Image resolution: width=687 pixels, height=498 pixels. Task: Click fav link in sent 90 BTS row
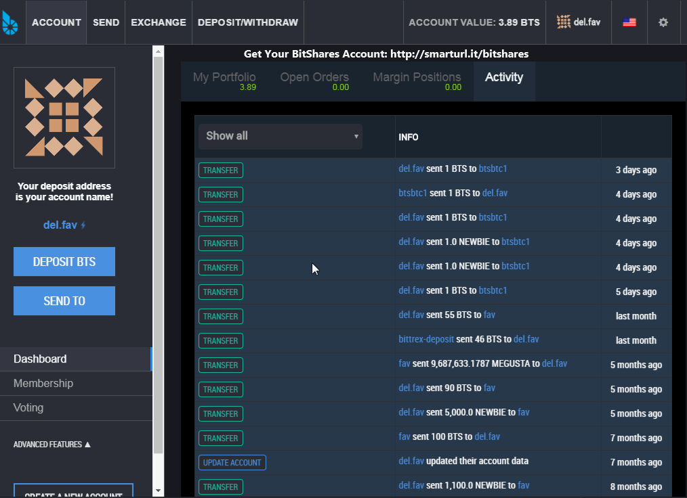[489, 388]
